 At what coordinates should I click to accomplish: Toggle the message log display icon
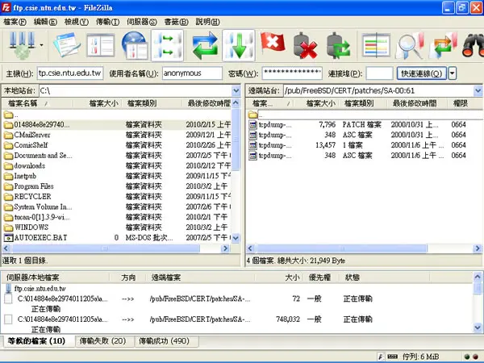point(67,46)
